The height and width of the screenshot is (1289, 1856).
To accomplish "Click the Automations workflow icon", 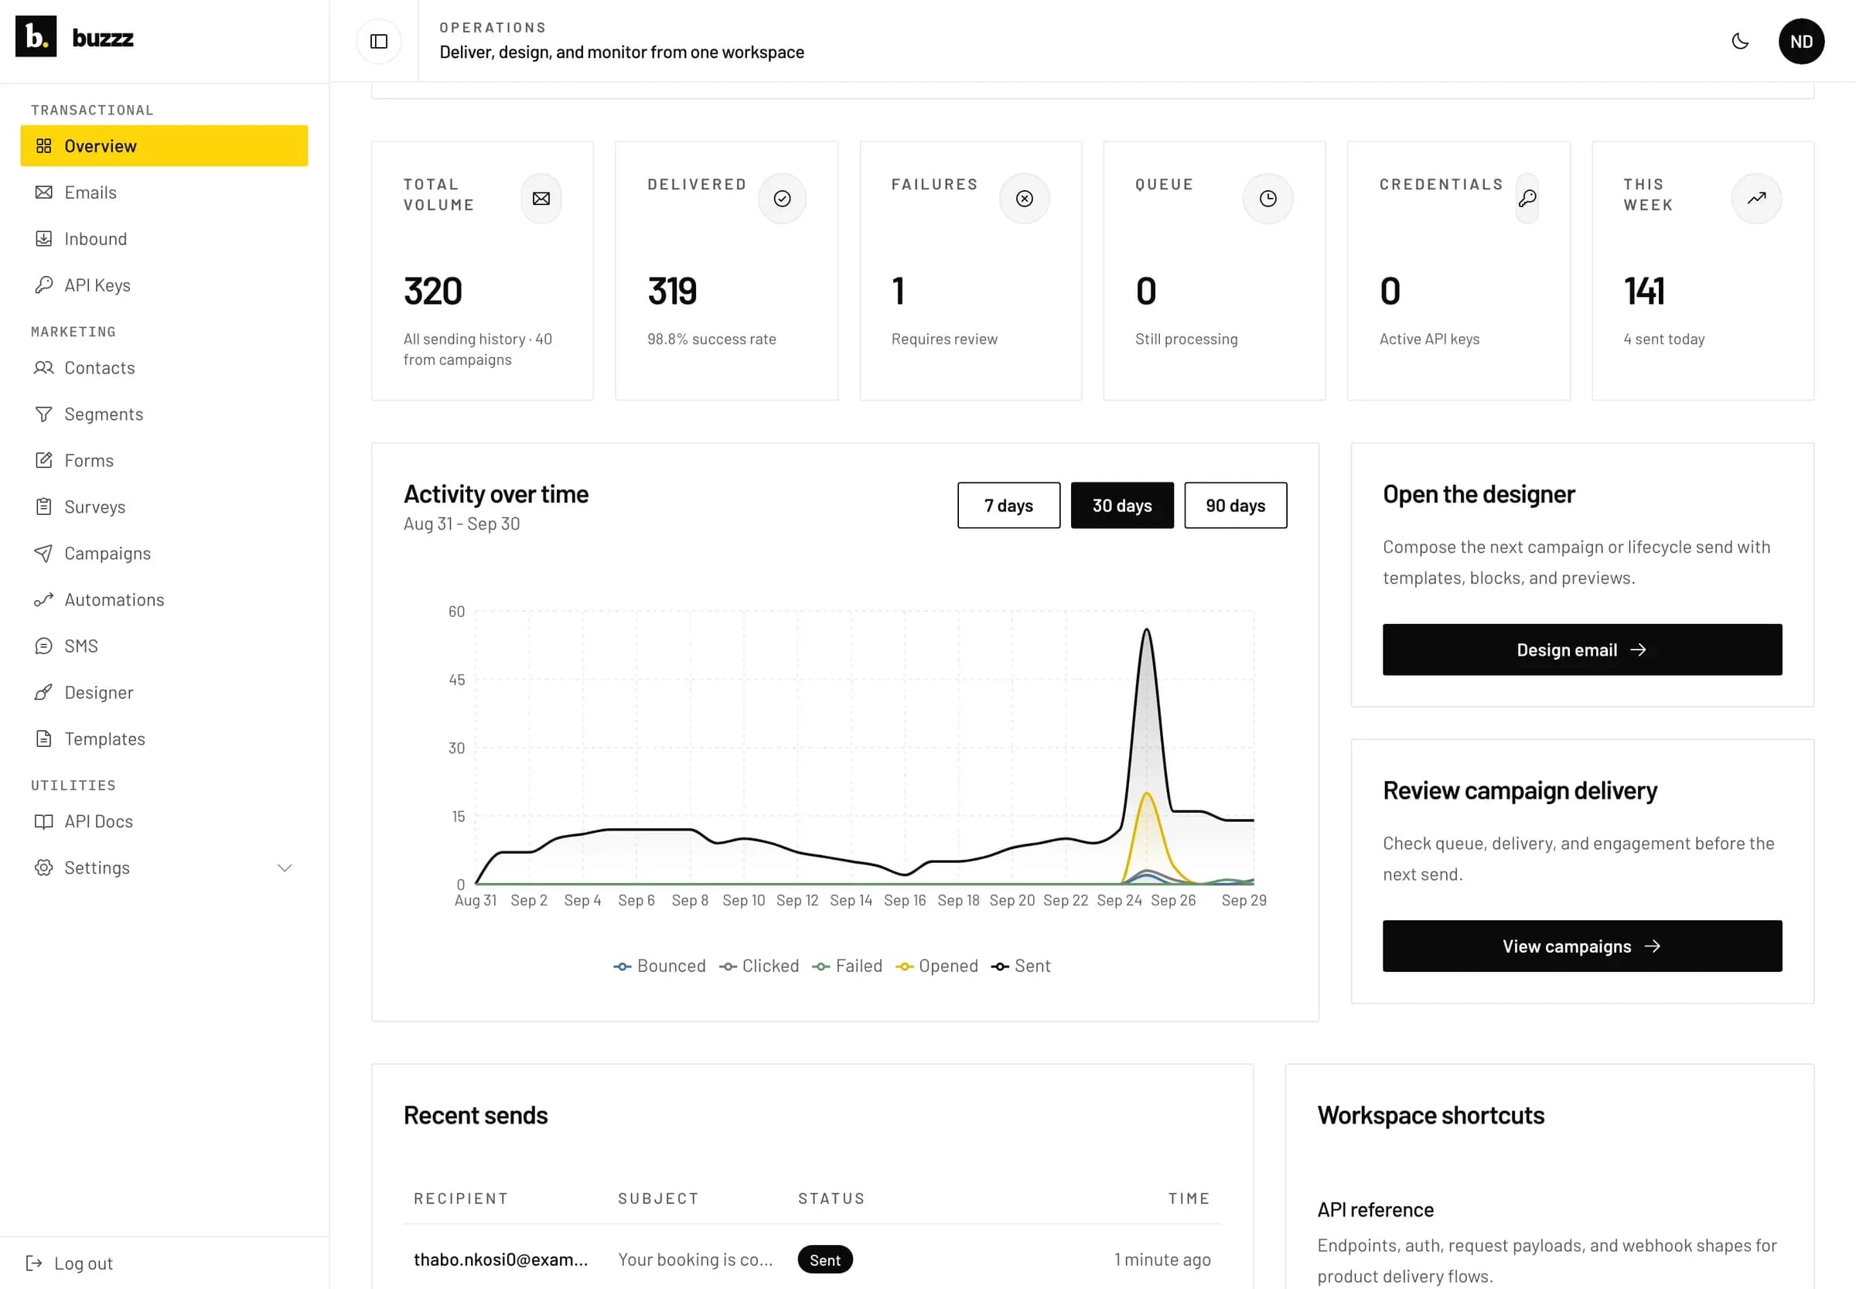I will 43,600.
